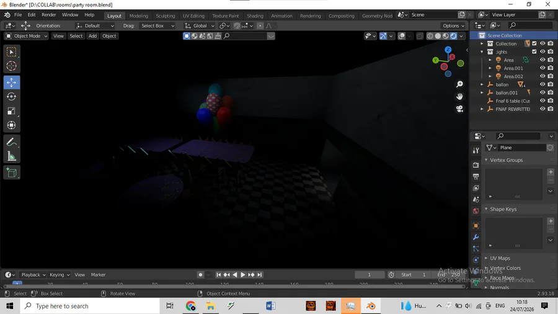Screen dimensions: 558x314
Task: Toggle the snapping magnet button
Action: pos(237,25)
